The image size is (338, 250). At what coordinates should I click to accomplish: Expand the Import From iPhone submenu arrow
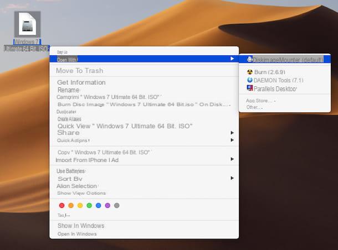(232, 159)
